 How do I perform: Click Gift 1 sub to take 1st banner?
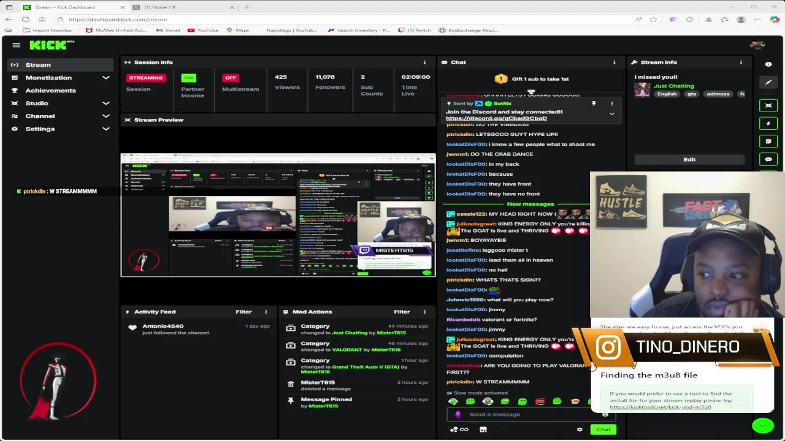coord(532,79)
